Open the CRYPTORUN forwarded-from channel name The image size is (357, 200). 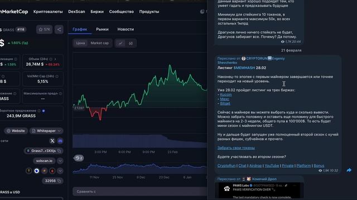click(x=257, y=58)
